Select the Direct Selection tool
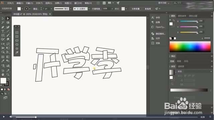Viewport: 214px width, 120px height. coord(8,18)
